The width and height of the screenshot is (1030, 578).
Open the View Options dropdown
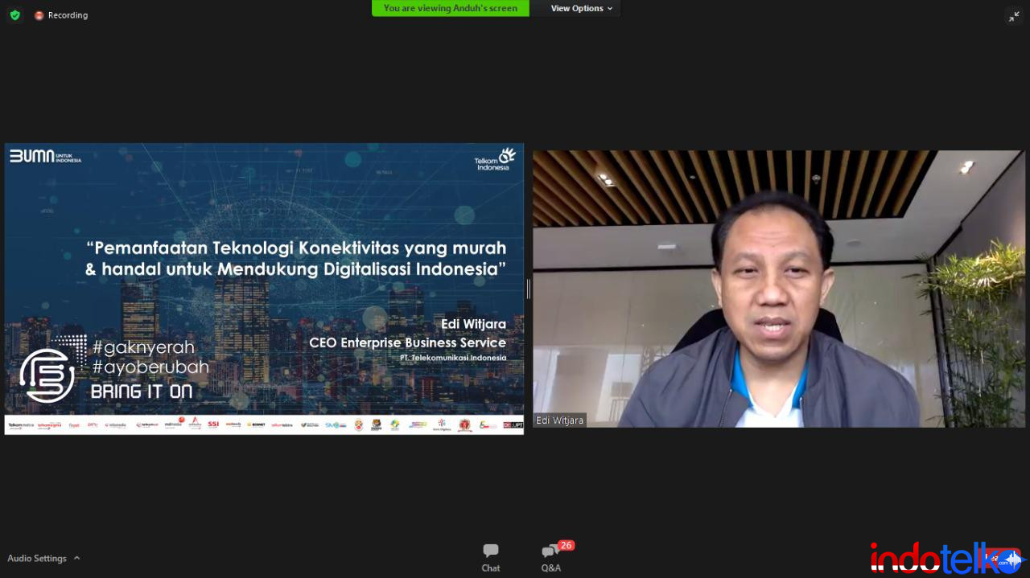click(x=581, y=8)
